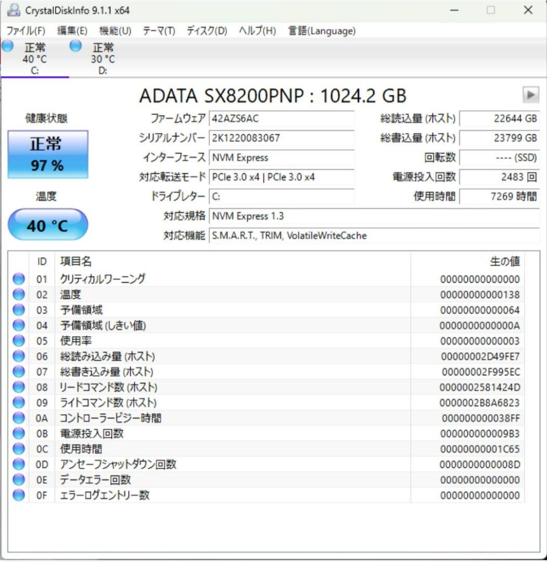Open the 編集(E) menu
Viewport: 547px width, 562px height.
pos(70,31)
